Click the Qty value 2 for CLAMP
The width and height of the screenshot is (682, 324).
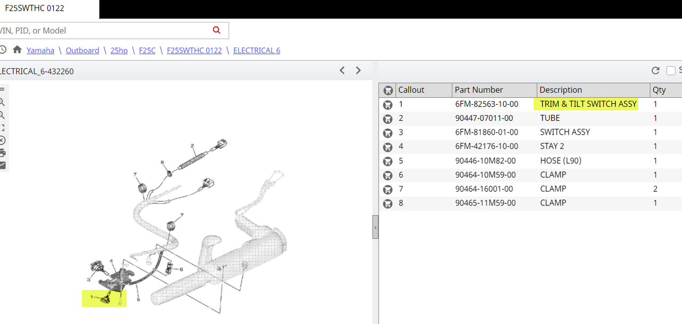pos(655,189)
